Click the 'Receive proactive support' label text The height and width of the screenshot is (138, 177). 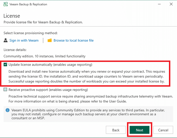pyautogui.click(x=48, y=90)
